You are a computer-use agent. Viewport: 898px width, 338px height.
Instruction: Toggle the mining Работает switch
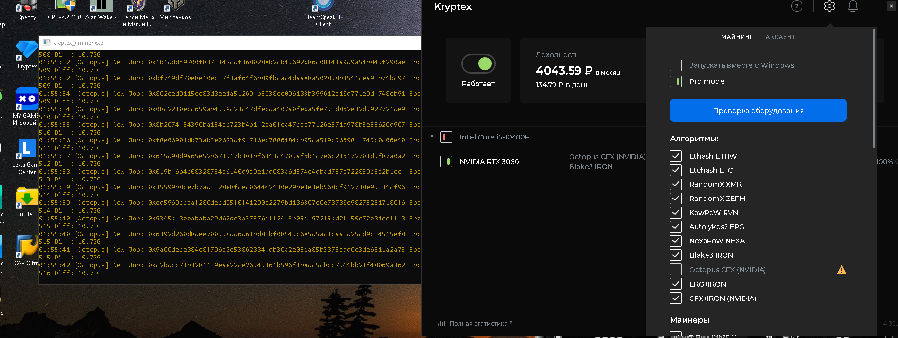[x=478, y=63]
